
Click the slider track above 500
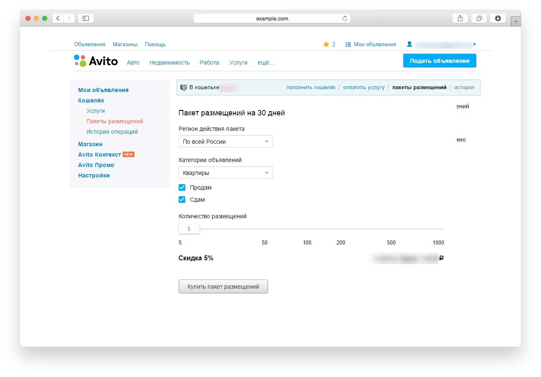tap(391, 229)
